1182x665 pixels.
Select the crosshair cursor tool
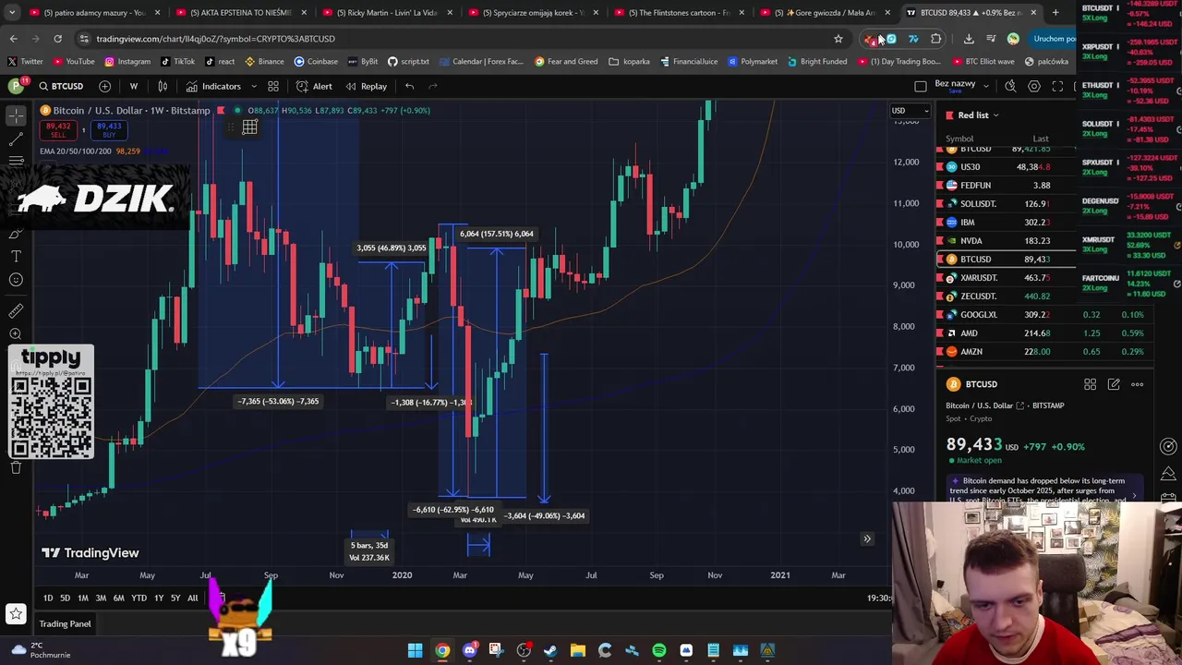(x=16, y=115)
